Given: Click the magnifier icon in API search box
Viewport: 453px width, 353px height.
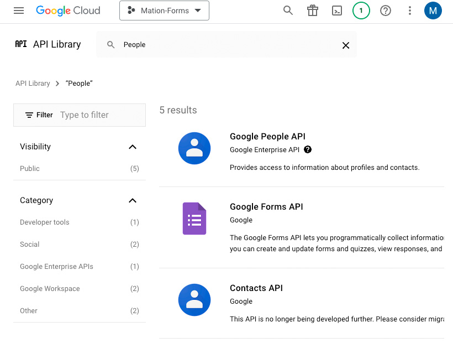Looking at the screenshot, I should pyautogui.click(x=110, y=45).
